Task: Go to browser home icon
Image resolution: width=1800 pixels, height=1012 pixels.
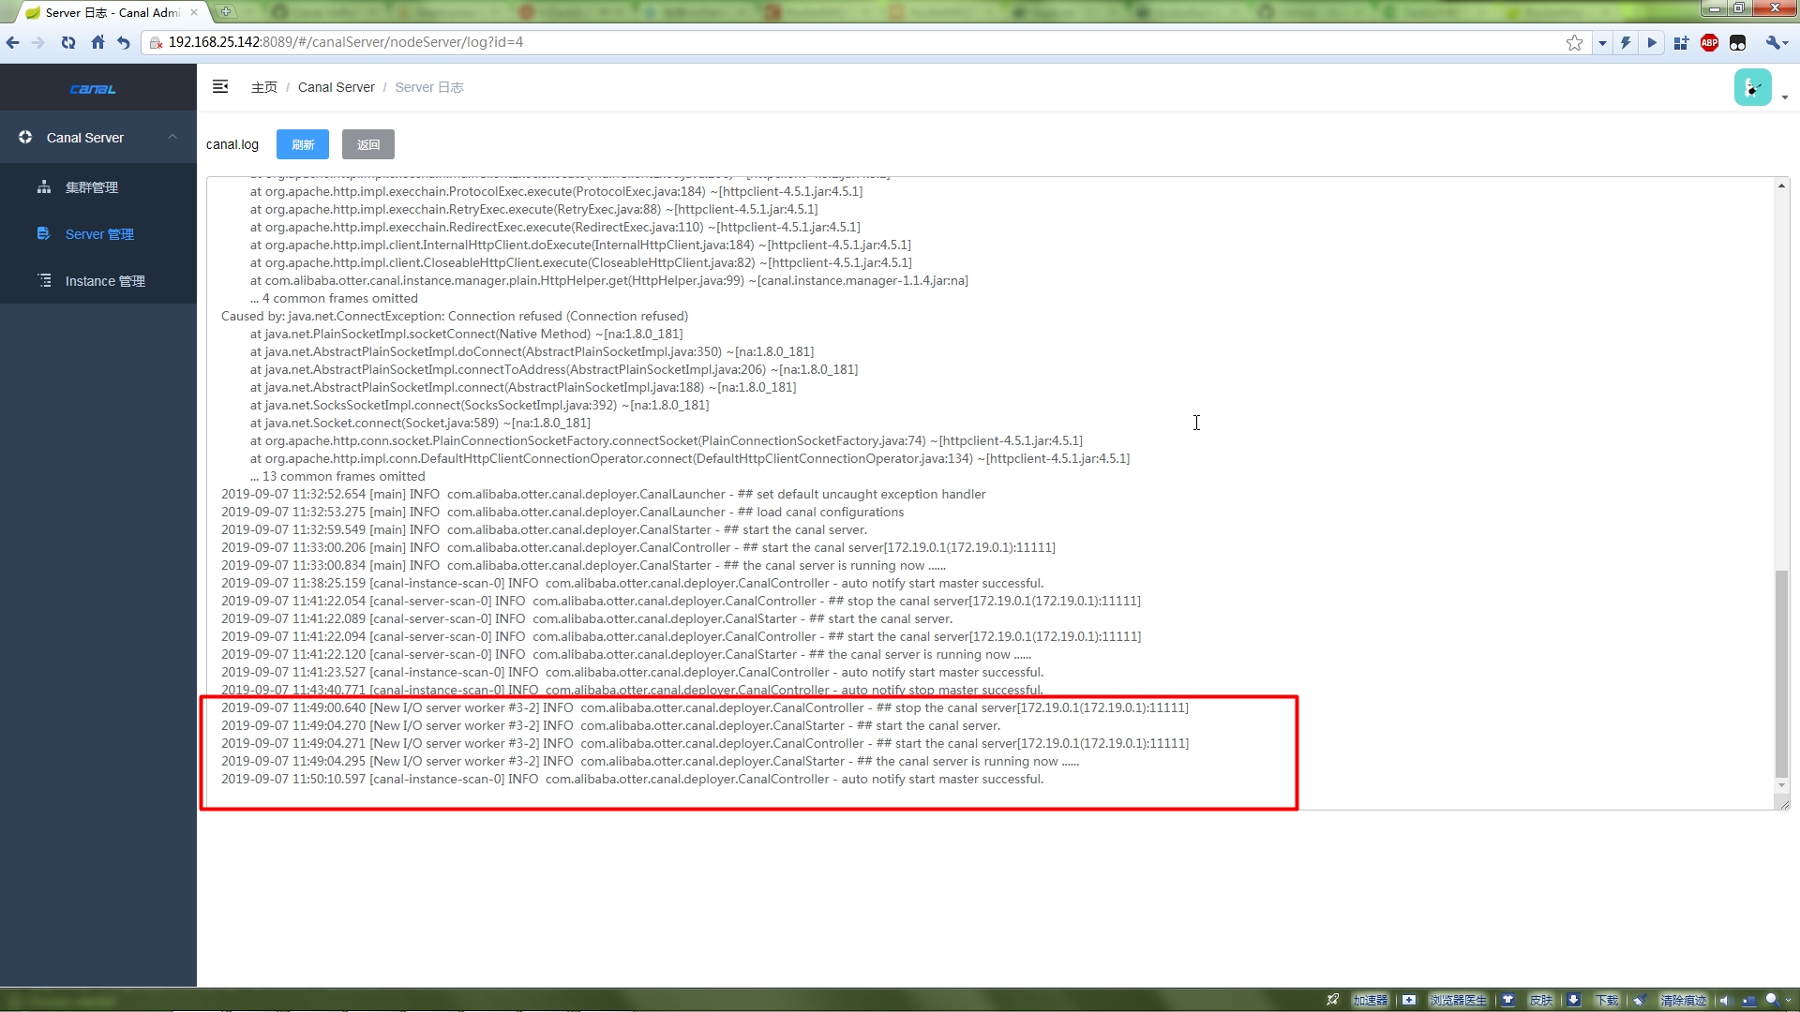Action: (x=97, y=42)
